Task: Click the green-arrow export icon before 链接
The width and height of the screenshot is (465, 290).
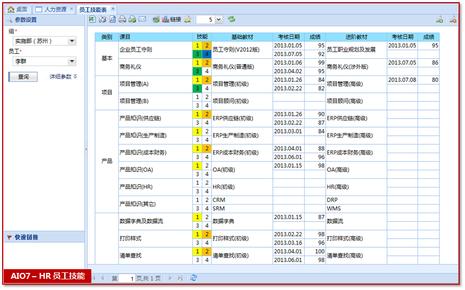Action: pos(156,20)
